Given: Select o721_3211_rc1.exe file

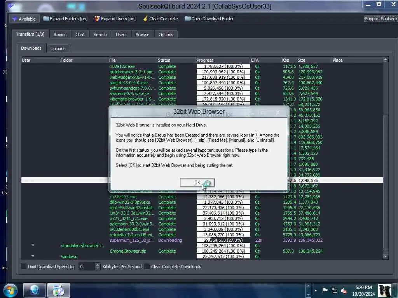Looking at the screenshot, I should coord(128,218).
